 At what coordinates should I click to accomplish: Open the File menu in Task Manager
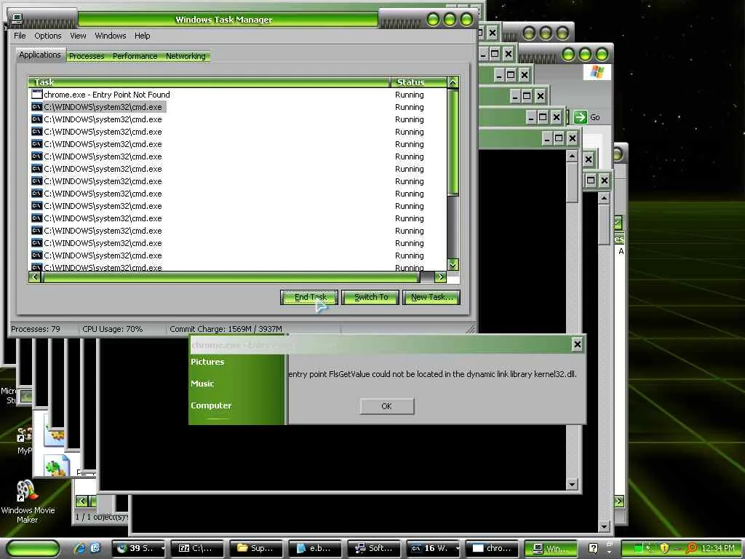[20, 36]
